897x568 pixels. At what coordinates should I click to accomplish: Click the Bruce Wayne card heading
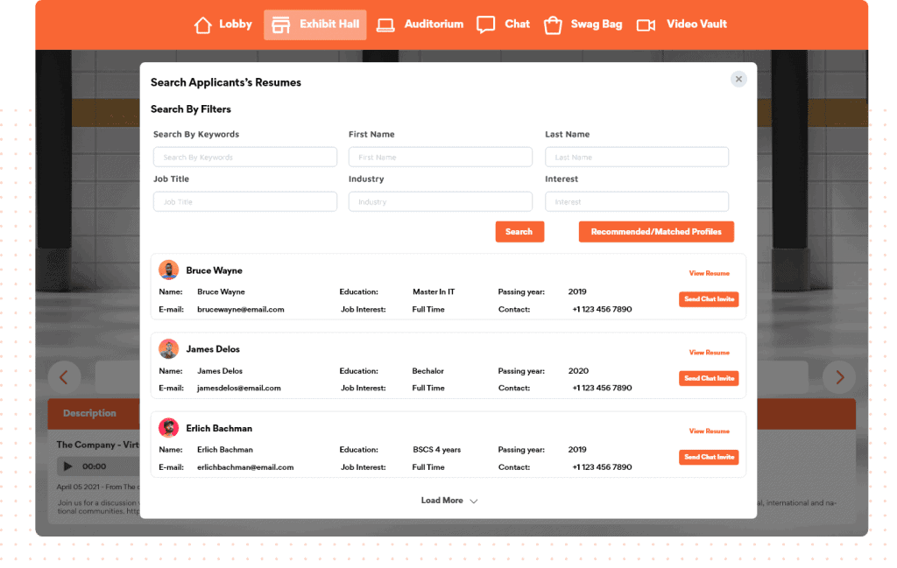[x=214, y=270]
